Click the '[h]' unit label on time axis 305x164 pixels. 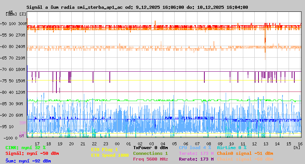click(297, 147)
